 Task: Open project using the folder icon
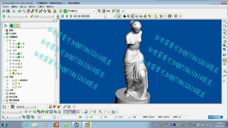4,11
